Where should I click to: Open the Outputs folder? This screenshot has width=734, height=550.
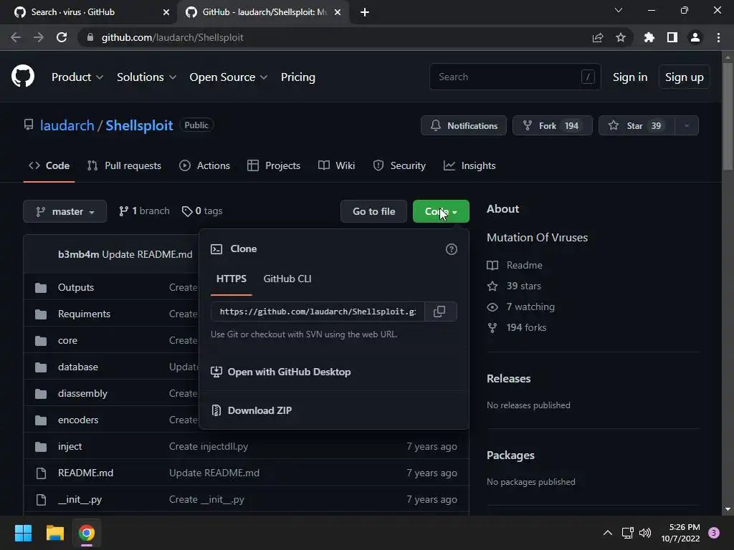76,288
